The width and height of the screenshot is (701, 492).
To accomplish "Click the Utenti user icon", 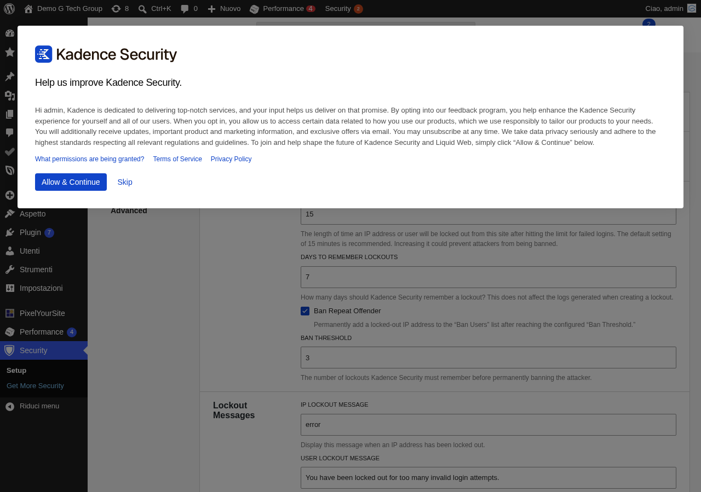I will (9, 251).
